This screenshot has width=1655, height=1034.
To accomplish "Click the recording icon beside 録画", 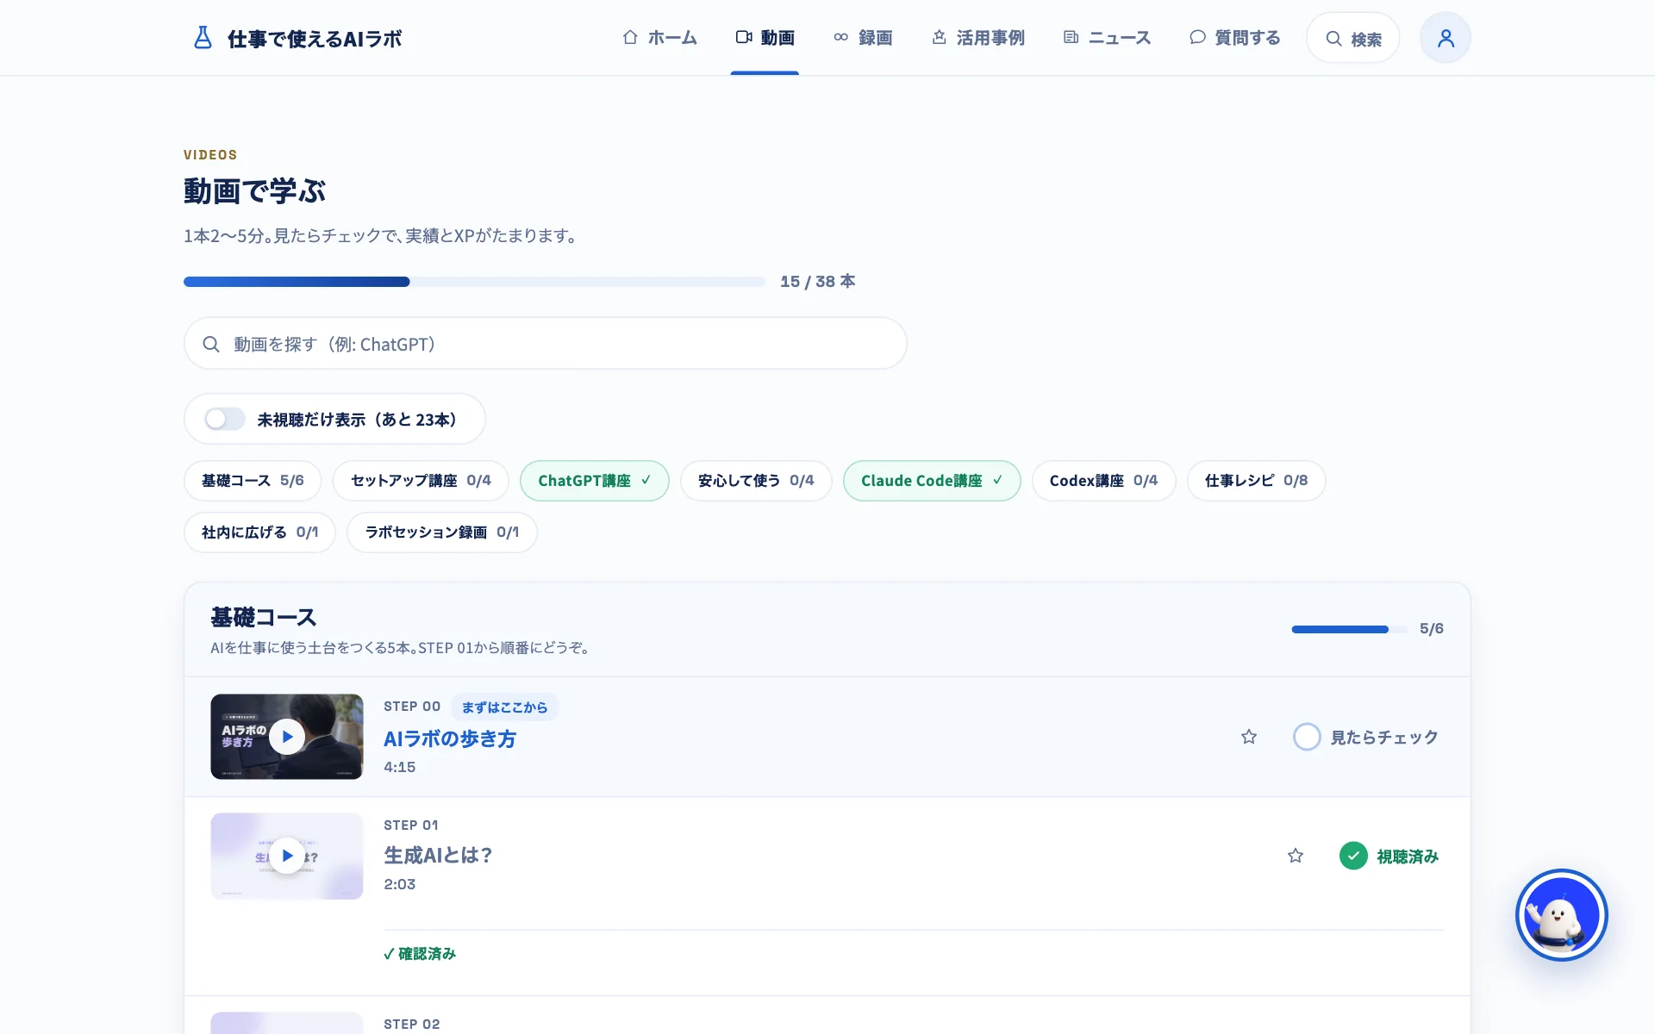I will coord(841,37).
